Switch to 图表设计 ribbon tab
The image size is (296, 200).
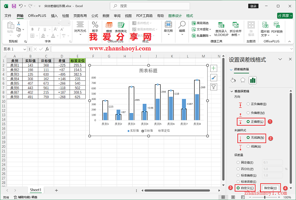175,16
